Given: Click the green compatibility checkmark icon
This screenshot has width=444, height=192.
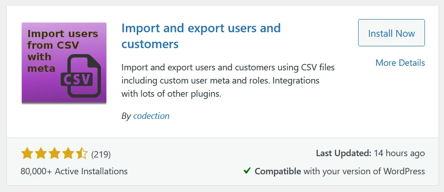Looking at the screenshot, I should coord(247,171).
